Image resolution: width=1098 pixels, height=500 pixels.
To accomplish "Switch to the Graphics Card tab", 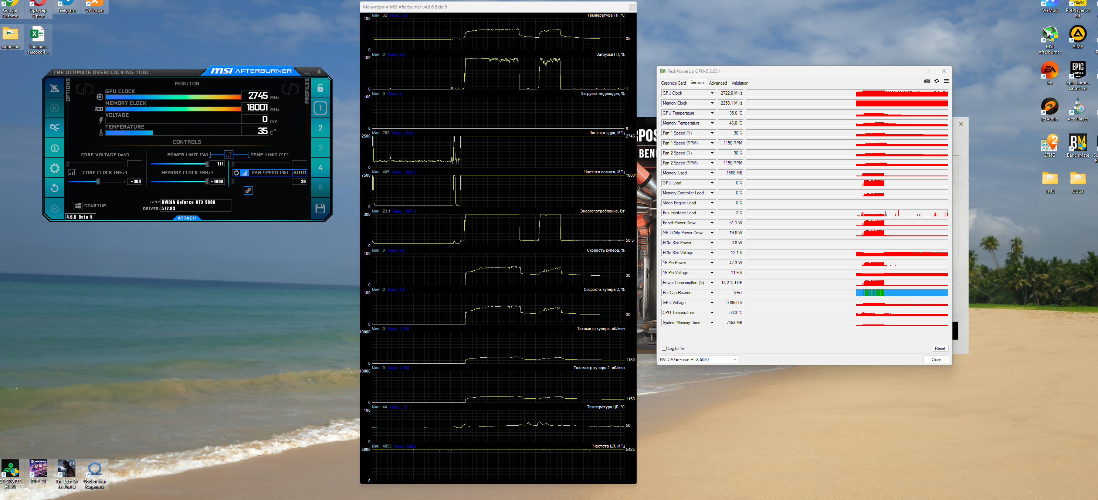I will coord(673,83).
